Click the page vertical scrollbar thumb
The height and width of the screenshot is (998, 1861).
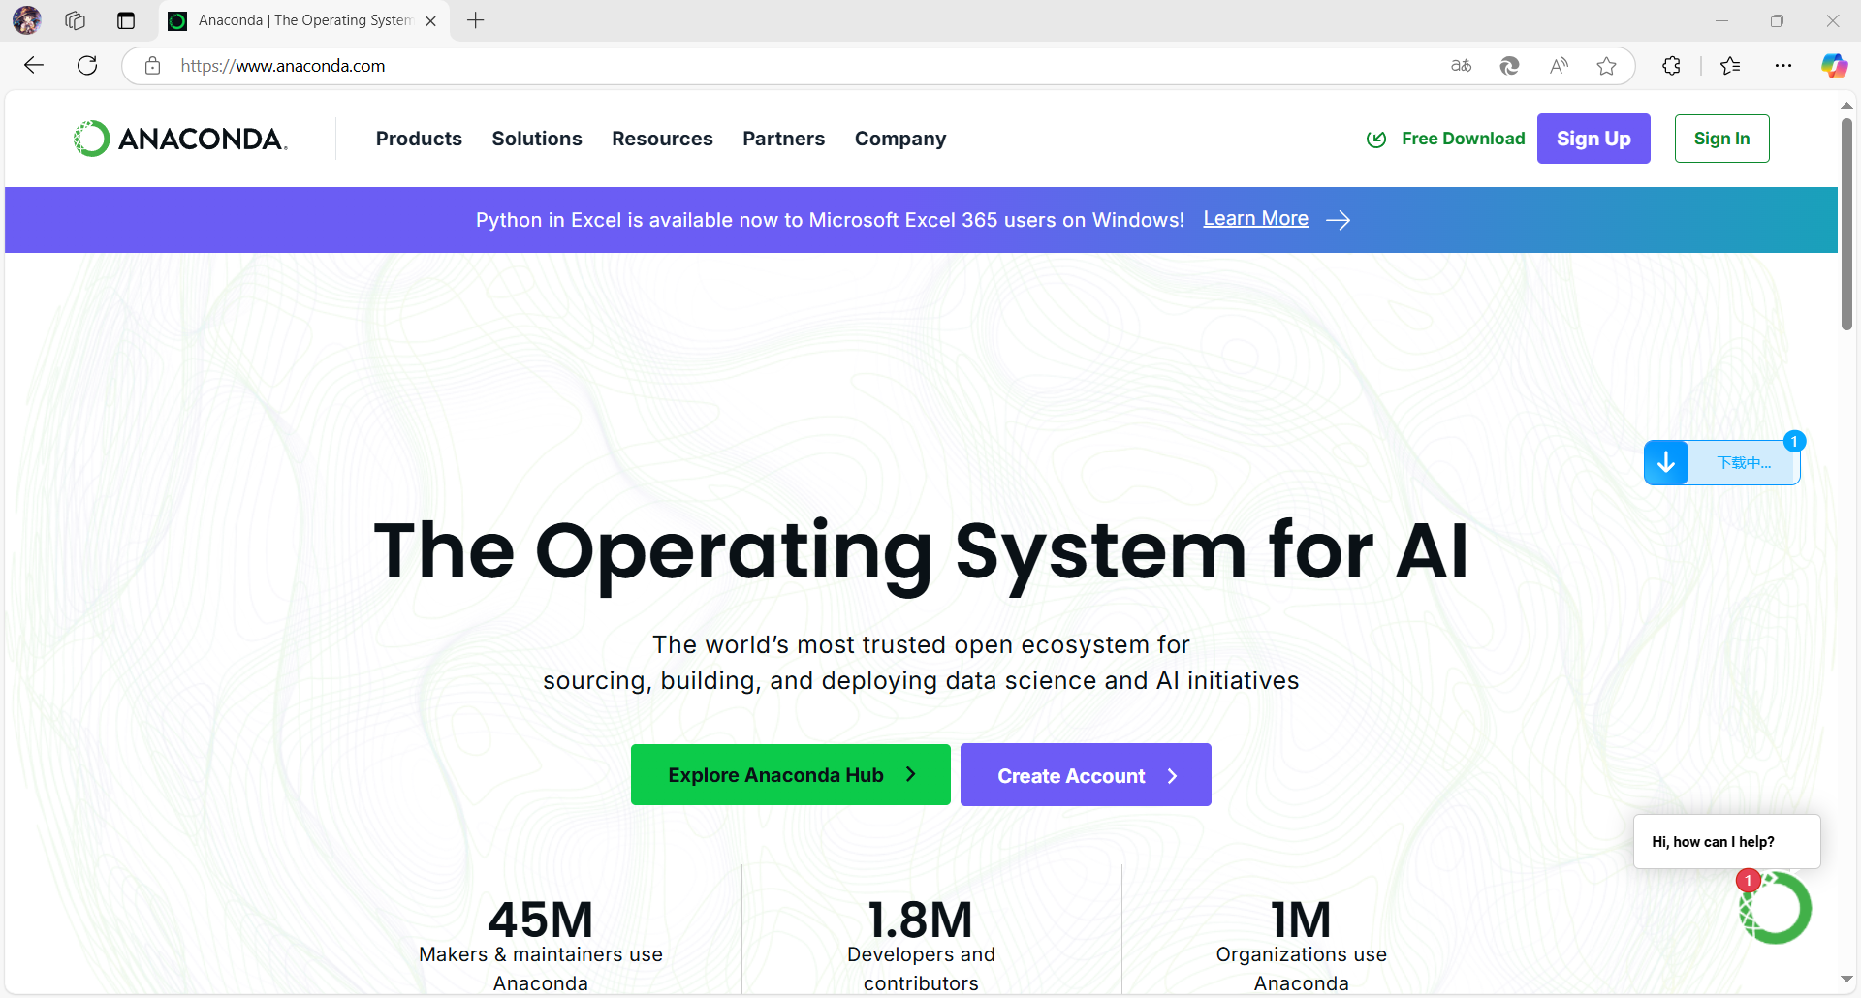(1846, 224)
